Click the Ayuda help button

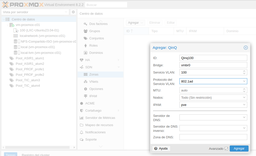[x=161, y=149]
